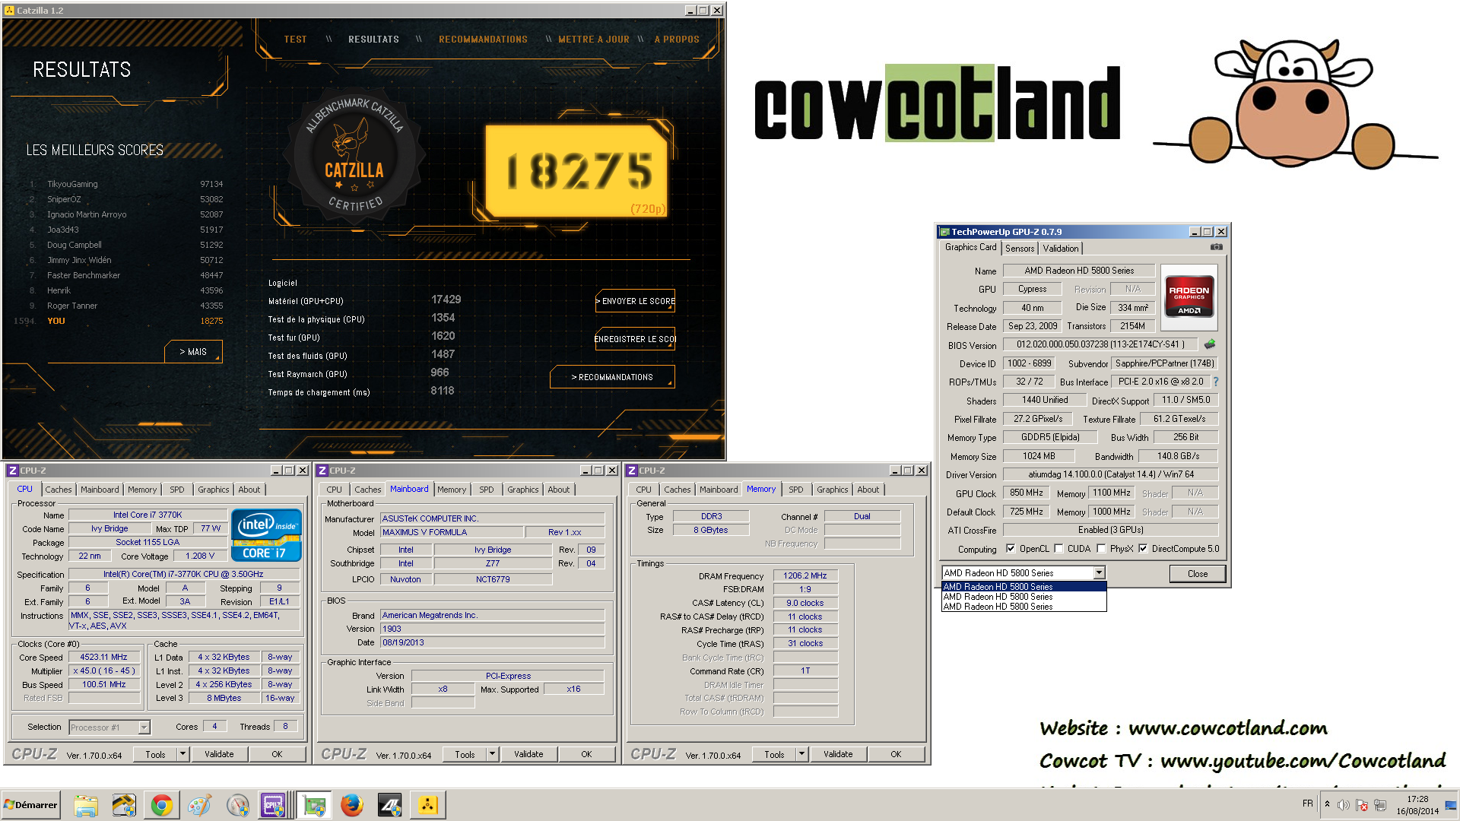This screenshot has height=821, width=1460.
Task: Click the yellow Catzilla taskbar icon
Action: tap(427, 805)
